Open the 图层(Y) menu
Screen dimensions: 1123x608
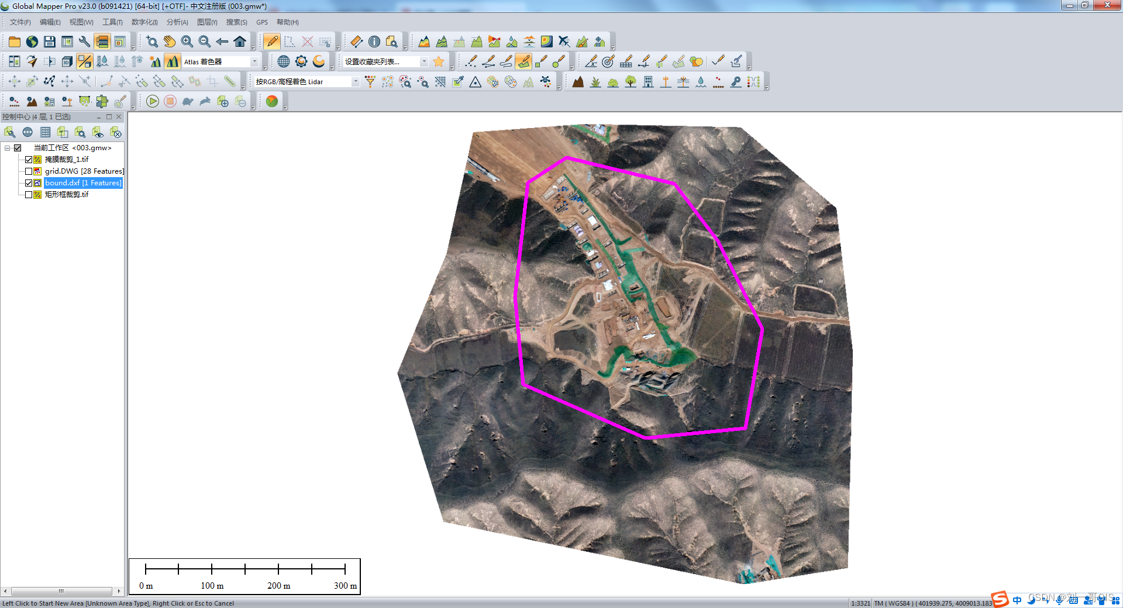pos(207,22)
